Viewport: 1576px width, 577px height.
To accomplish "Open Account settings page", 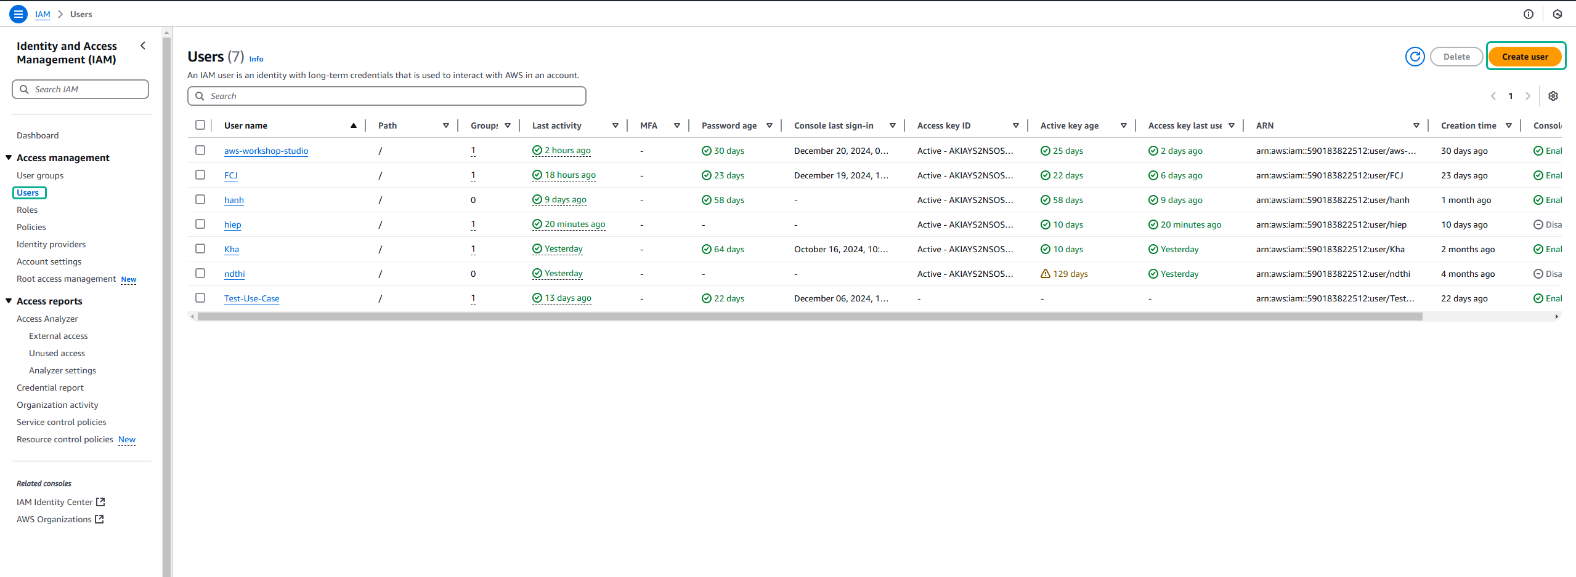I will pyautogui.click(x=49, y=261).
